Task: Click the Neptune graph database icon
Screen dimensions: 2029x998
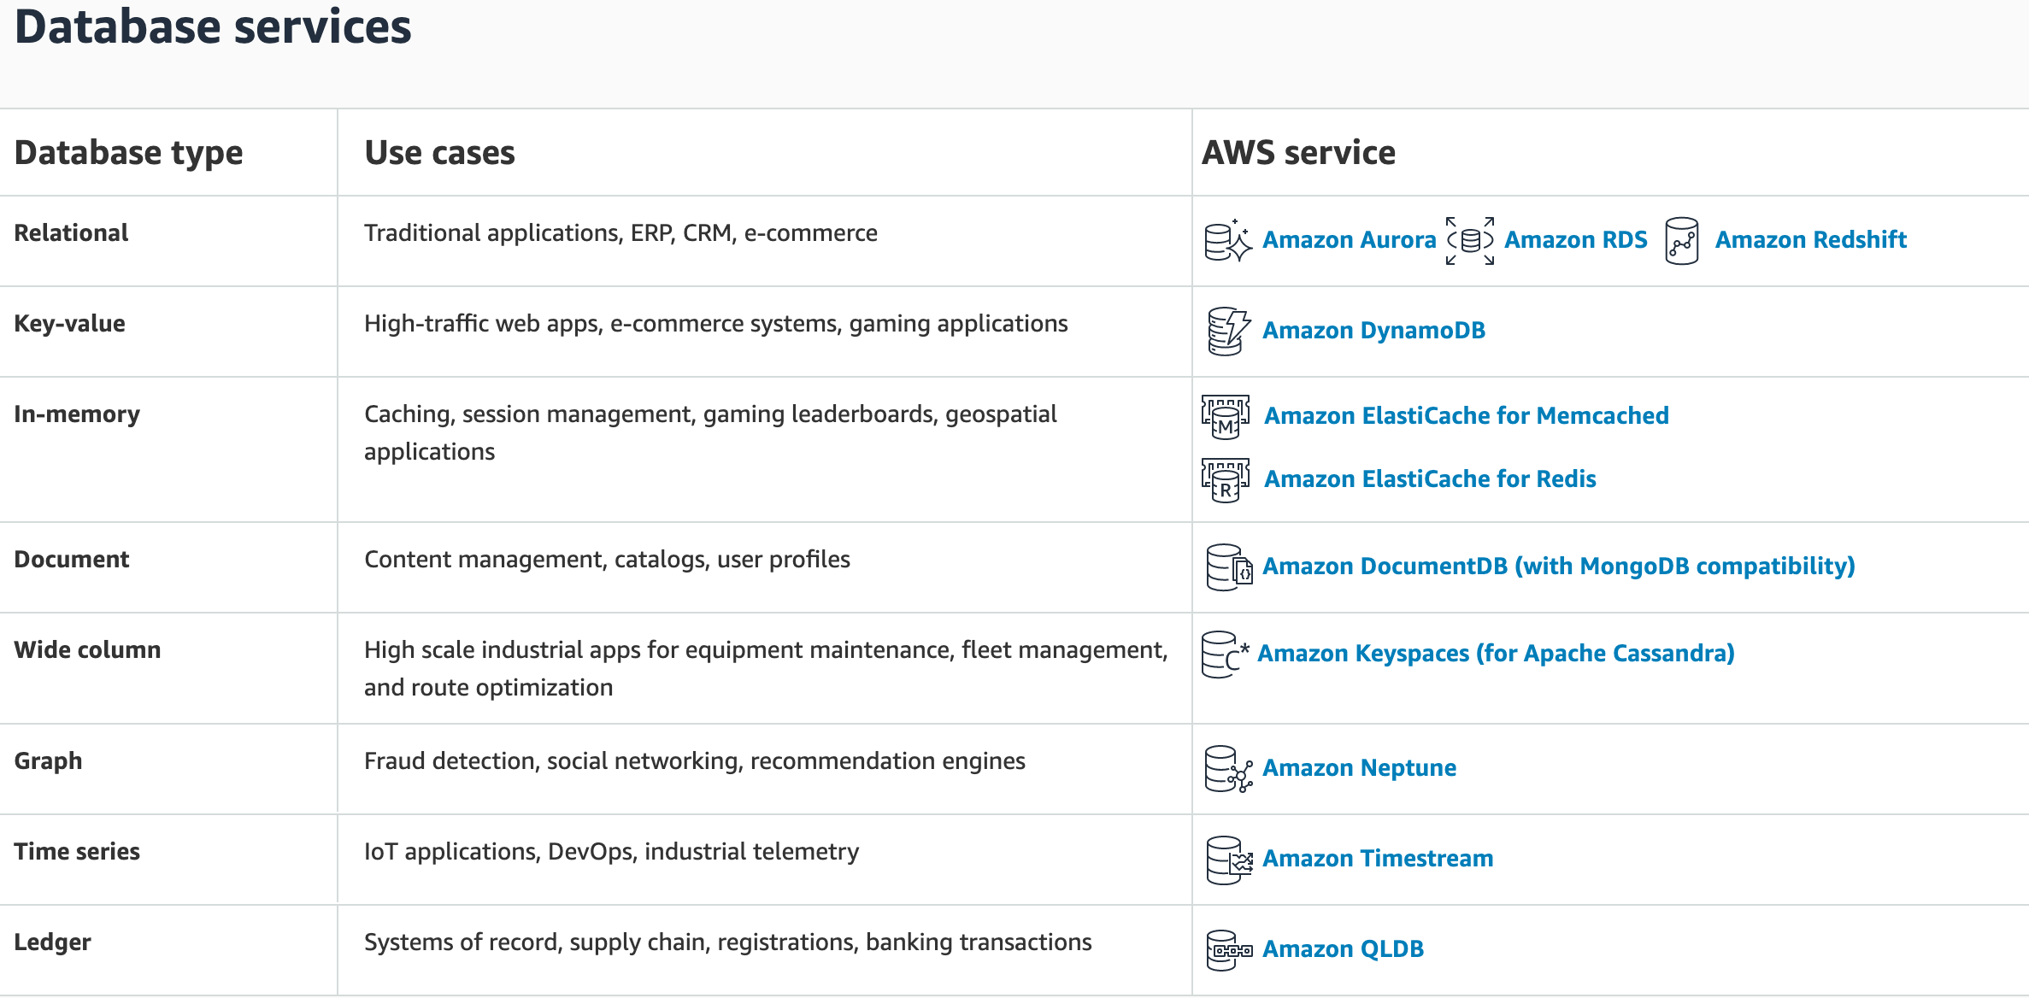Action: 1228,769
